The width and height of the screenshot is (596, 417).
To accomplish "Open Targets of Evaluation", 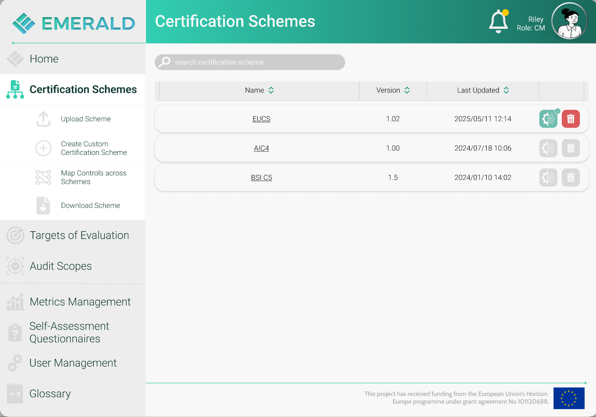I will tap(79, 235).
